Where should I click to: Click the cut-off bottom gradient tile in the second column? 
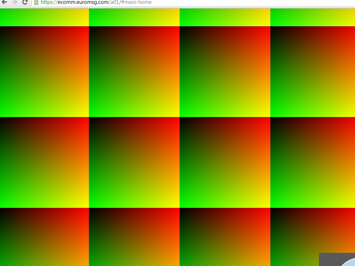[x=134, y=237]
